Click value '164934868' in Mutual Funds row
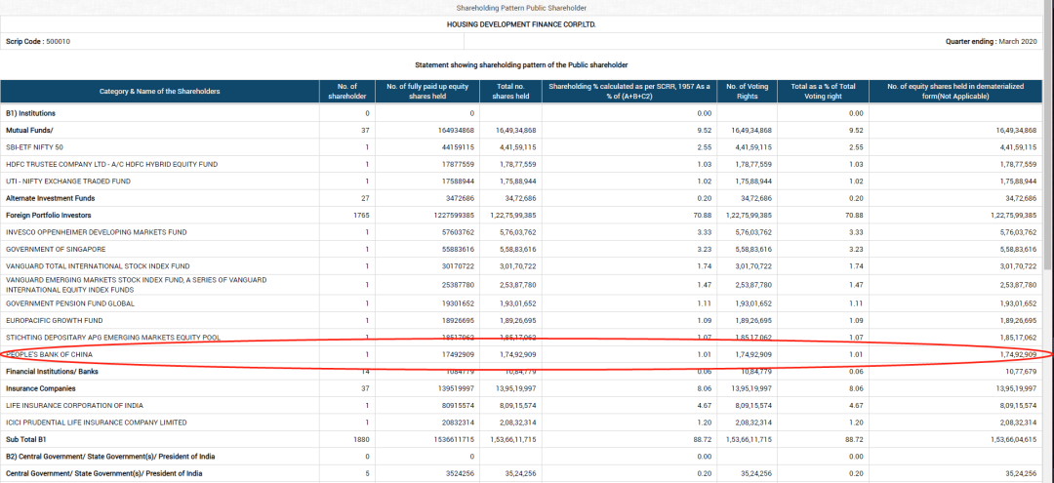Screen dimensions: 1054x483 (459, 131)
